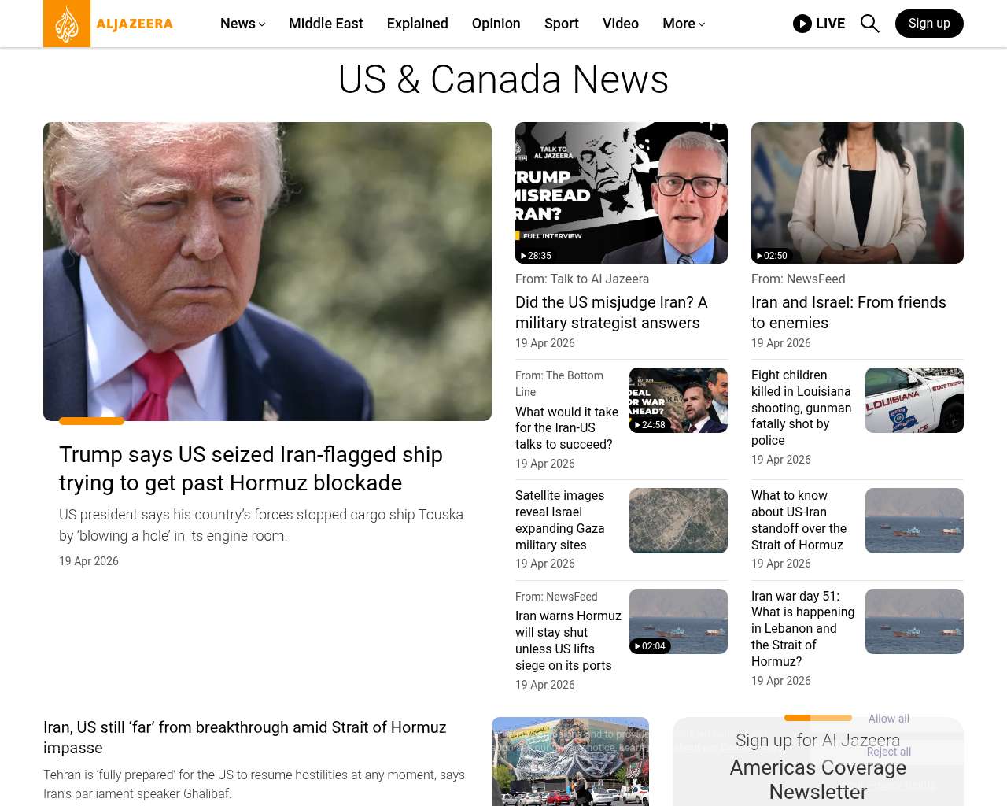Open the Sport section
Image resolution: width=1007 pixels, height=806 pixels.
pos(562,24)
